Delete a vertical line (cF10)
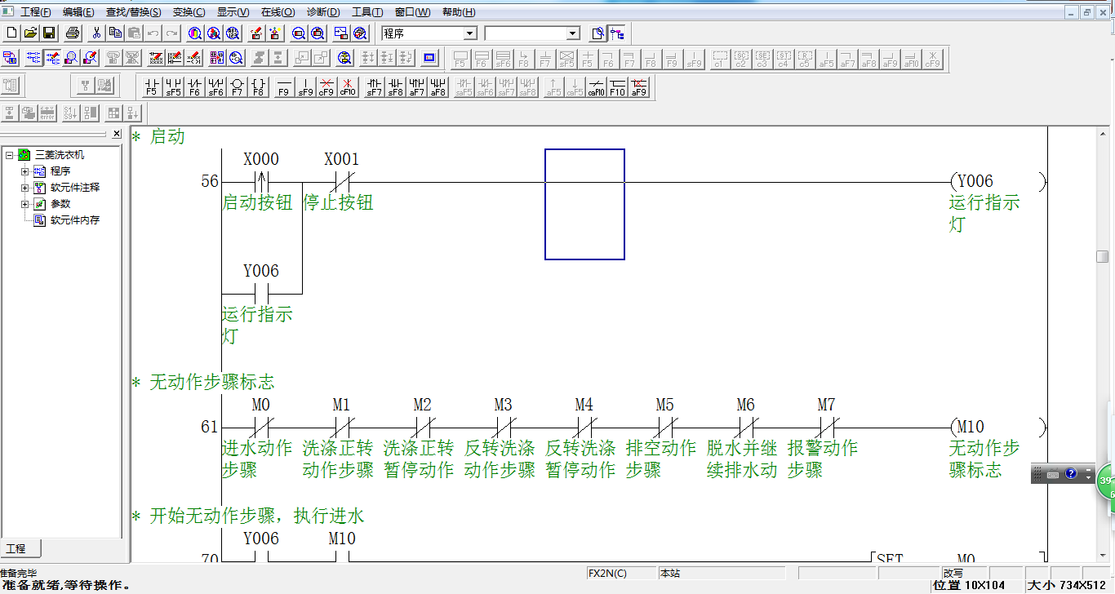The height and width of the screenshot is (594, 1115). (348, 86)
